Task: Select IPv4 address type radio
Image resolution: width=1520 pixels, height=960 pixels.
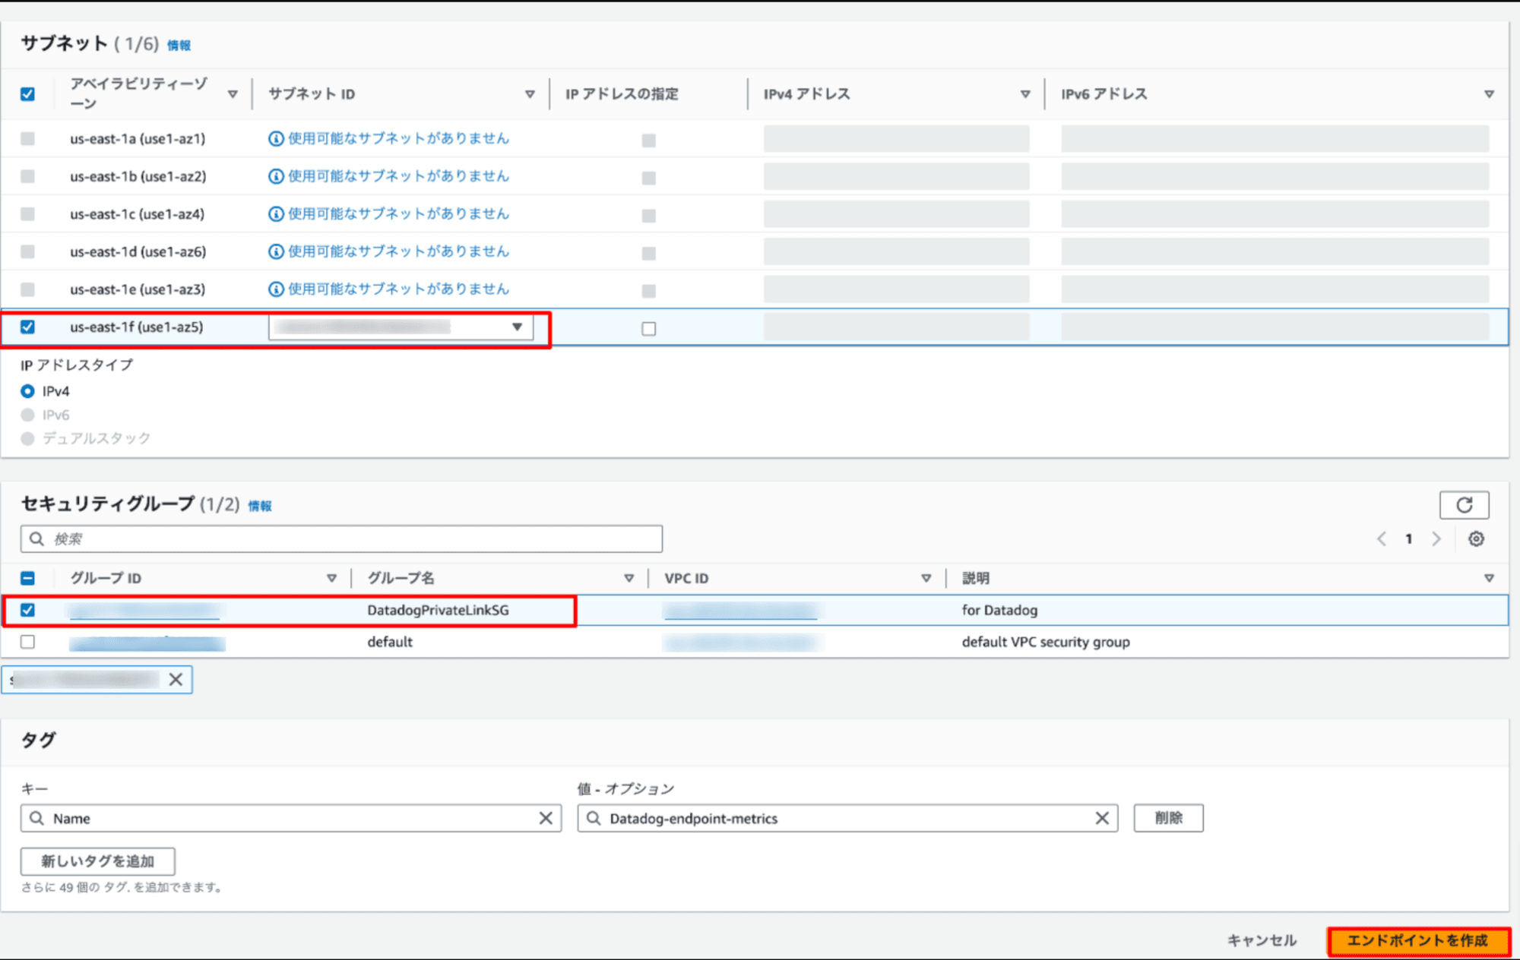Action: tap(27, 391)
